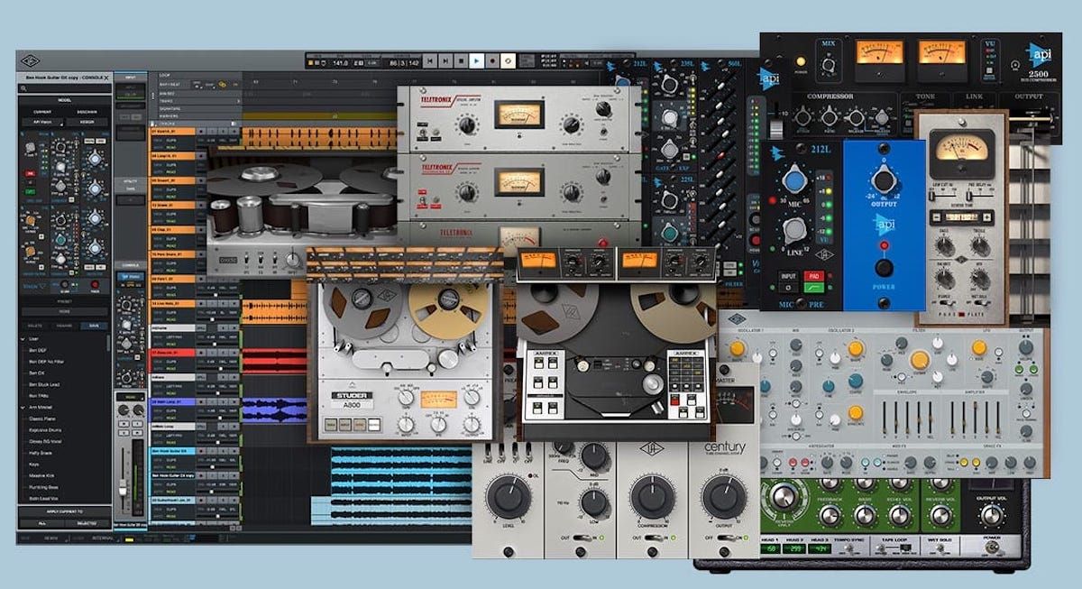Click the DELETE preset button

pos(34,327)
